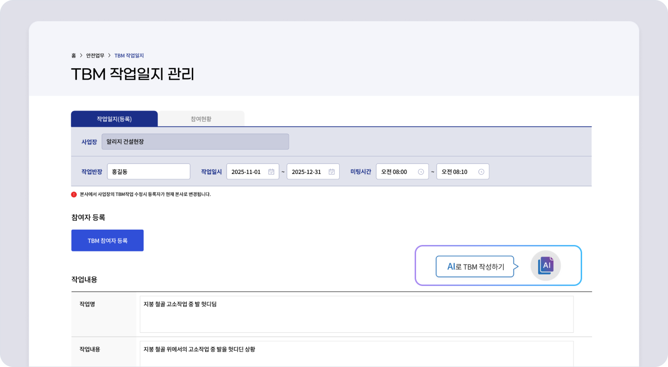Select the 사업장 field showing 알리지 건설현장
The height and width of the screenshot is (367, 668).
coord(195,142)
